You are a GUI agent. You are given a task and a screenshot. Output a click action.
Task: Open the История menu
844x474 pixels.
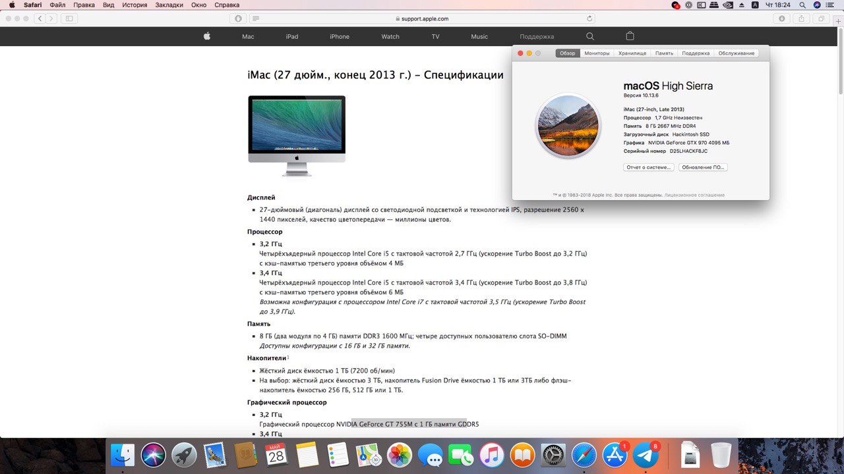(x=135, y=5)
